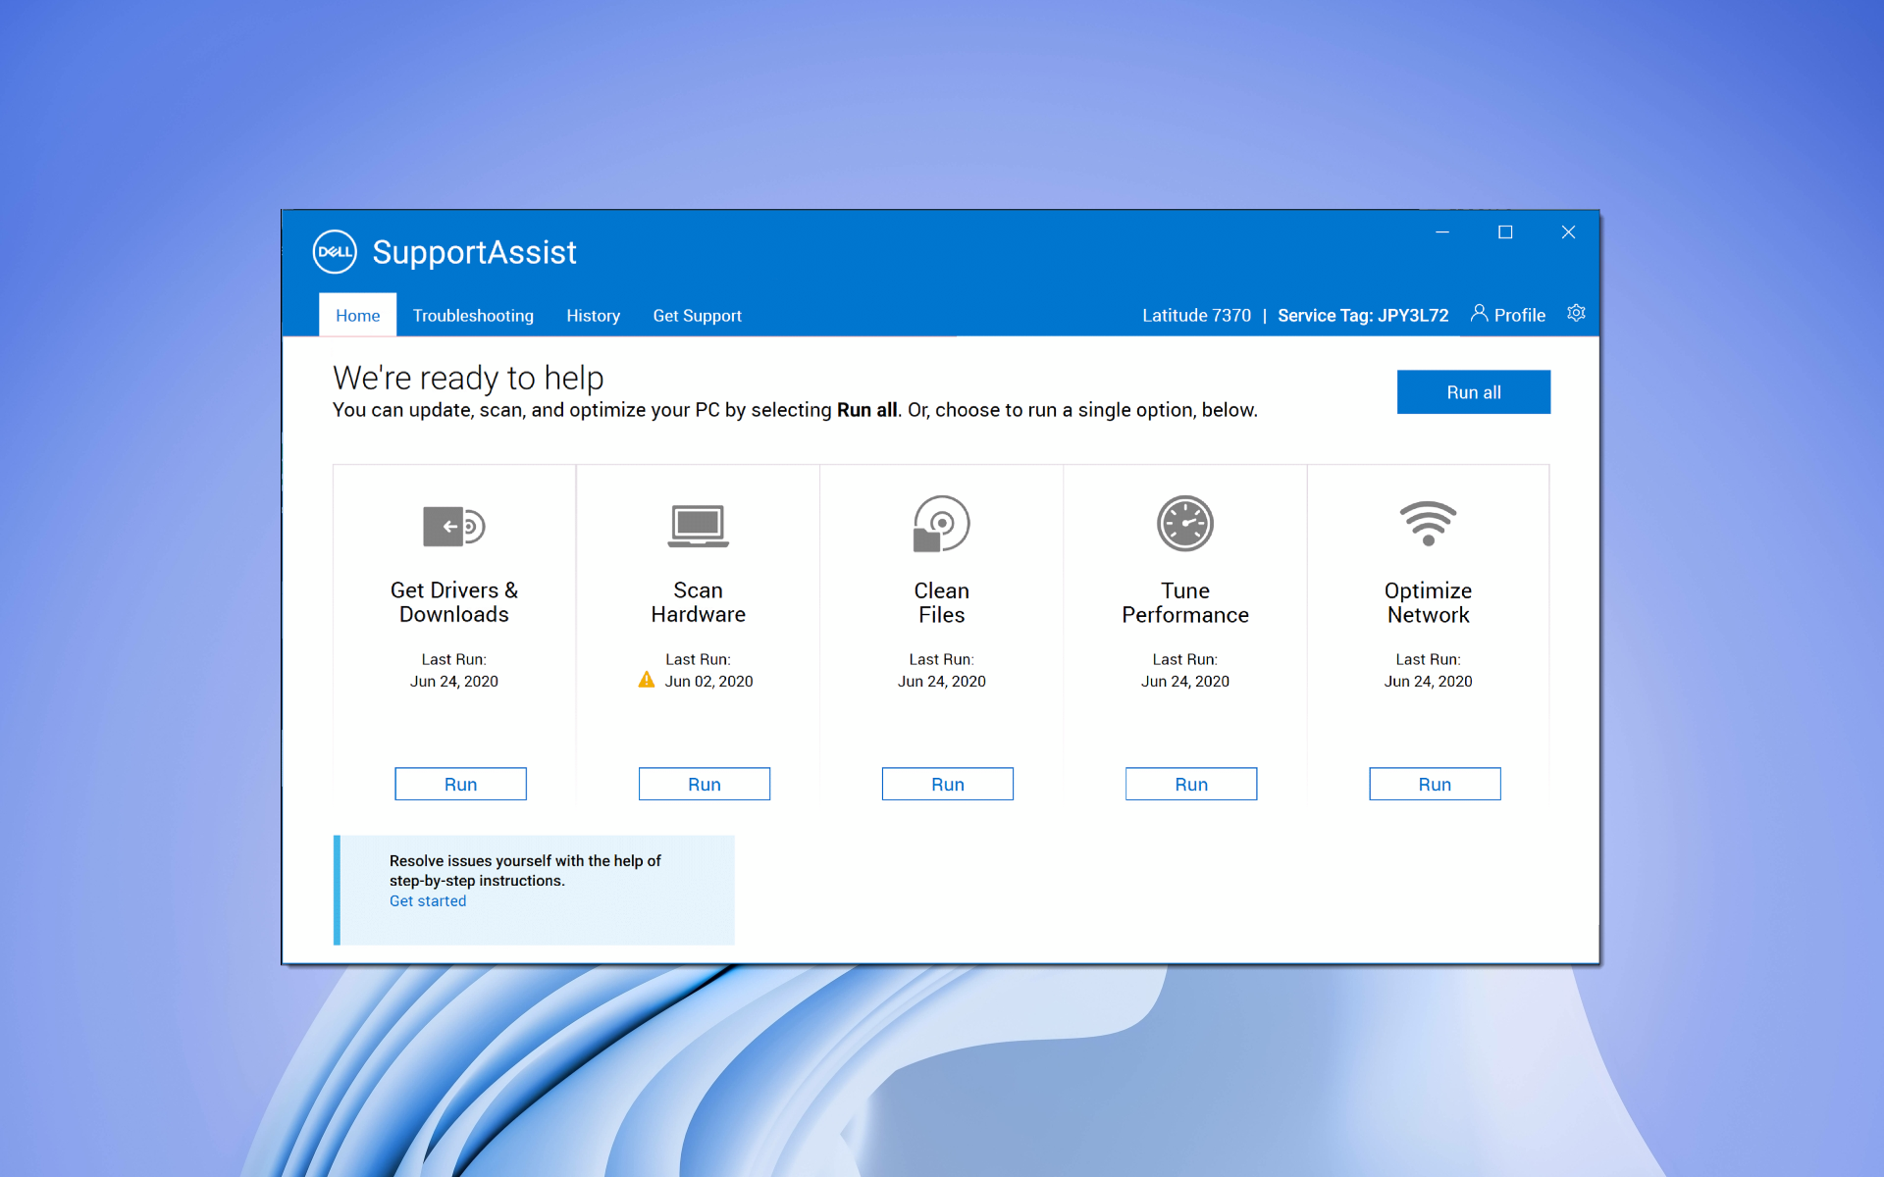Viewport: 1884px width, 1177px height.
Task: Click the Scan Hardware title
Action: (698, 602)
